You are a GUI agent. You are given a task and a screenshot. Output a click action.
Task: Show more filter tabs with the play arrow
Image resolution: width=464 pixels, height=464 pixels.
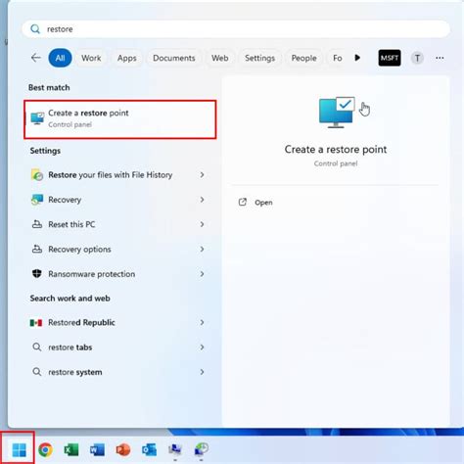357,58
